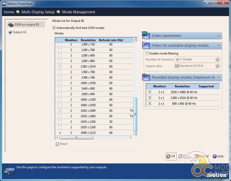Select the 1400 x 1050 row text
The width and height of the screenshot is (231, 181).
(88, 83)
